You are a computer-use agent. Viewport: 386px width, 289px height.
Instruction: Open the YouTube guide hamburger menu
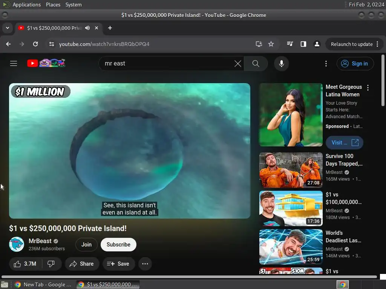click(14, 63)
